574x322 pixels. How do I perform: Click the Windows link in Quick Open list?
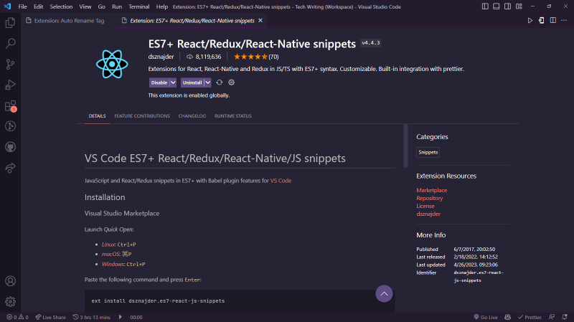pyautogui.click(x=113, y=264)
